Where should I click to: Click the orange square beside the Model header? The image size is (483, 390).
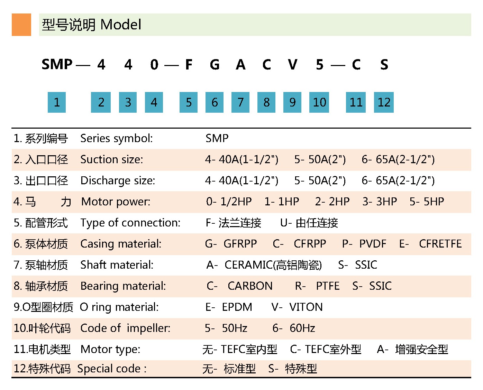click(21, 25)
